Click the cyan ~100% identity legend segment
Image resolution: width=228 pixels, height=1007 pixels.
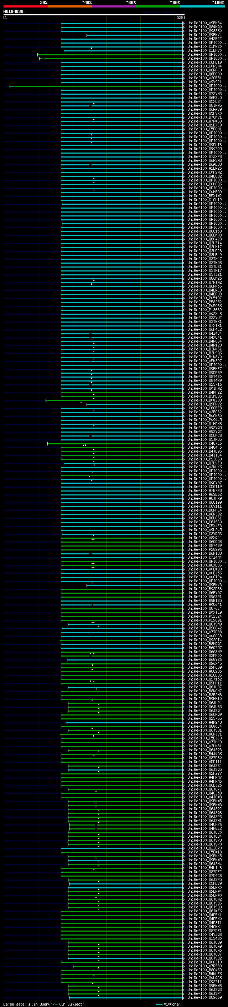[202, 6]
